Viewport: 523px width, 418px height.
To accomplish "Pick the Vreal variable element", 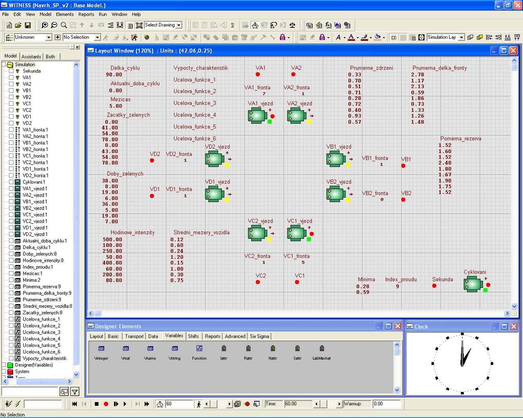I will point(126,349).
